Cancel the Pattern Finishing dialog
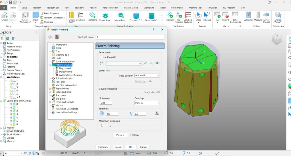The image size is (291, 156). click(x=144, y=147)
